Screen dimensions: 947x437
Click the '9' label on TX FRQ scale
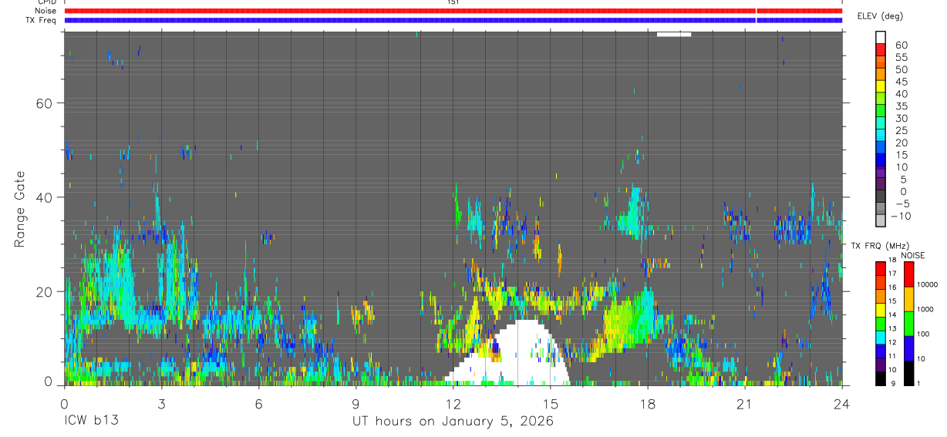(x=892, y=383)
